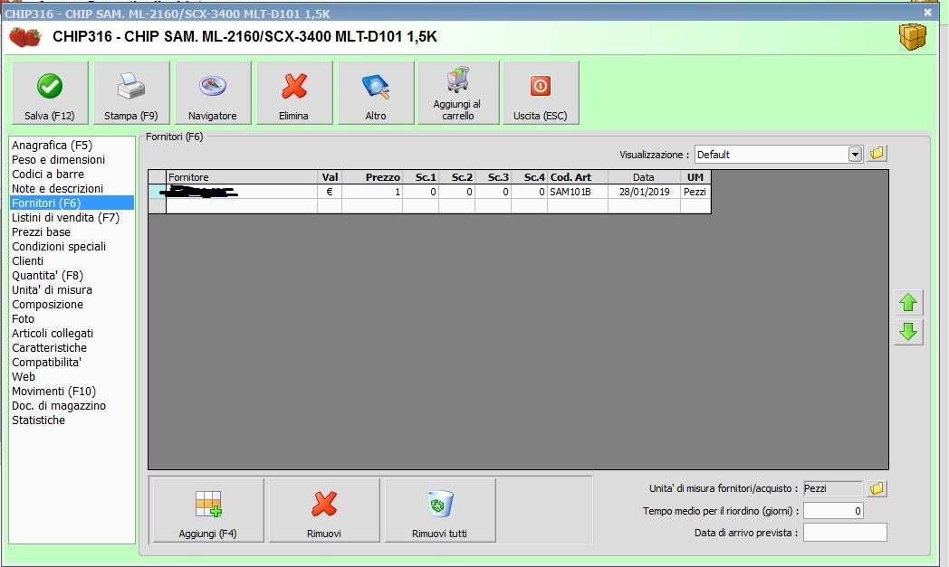Open Note e descrizioni section
This screenshot has height=567, width=949.
57,189
